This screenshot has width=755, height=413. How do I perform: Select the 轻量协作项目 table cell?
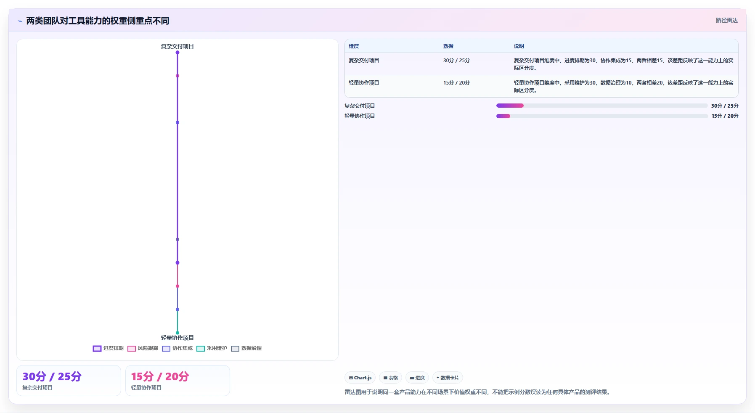364,83
